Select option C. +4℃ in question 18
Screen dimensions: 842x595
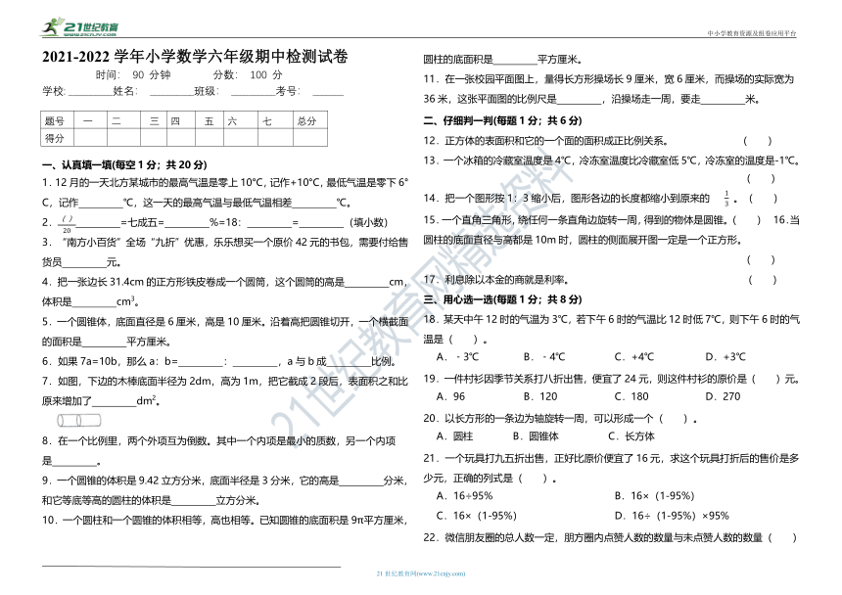pos(634,357)
